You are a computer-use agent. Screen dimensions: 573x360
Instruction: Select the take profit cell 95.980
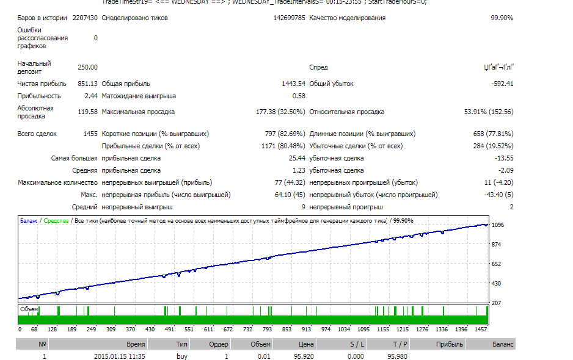[397, 356]
